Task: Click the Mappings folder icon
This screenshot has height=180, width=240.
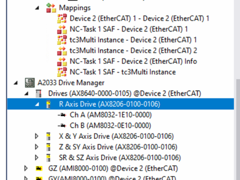Action: (51, 8)
